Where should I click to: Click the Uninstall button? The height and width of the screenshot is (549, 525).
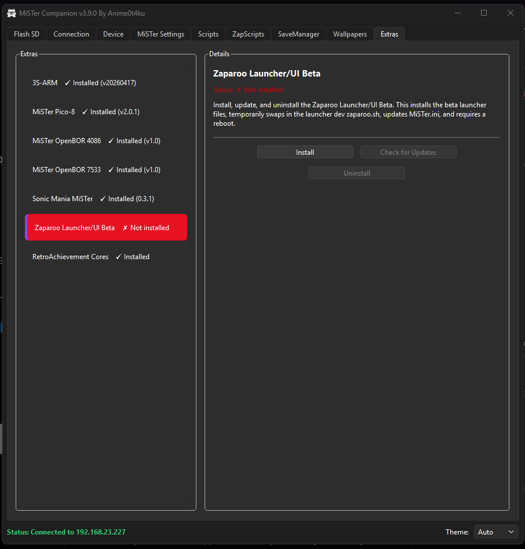point(357,173)
